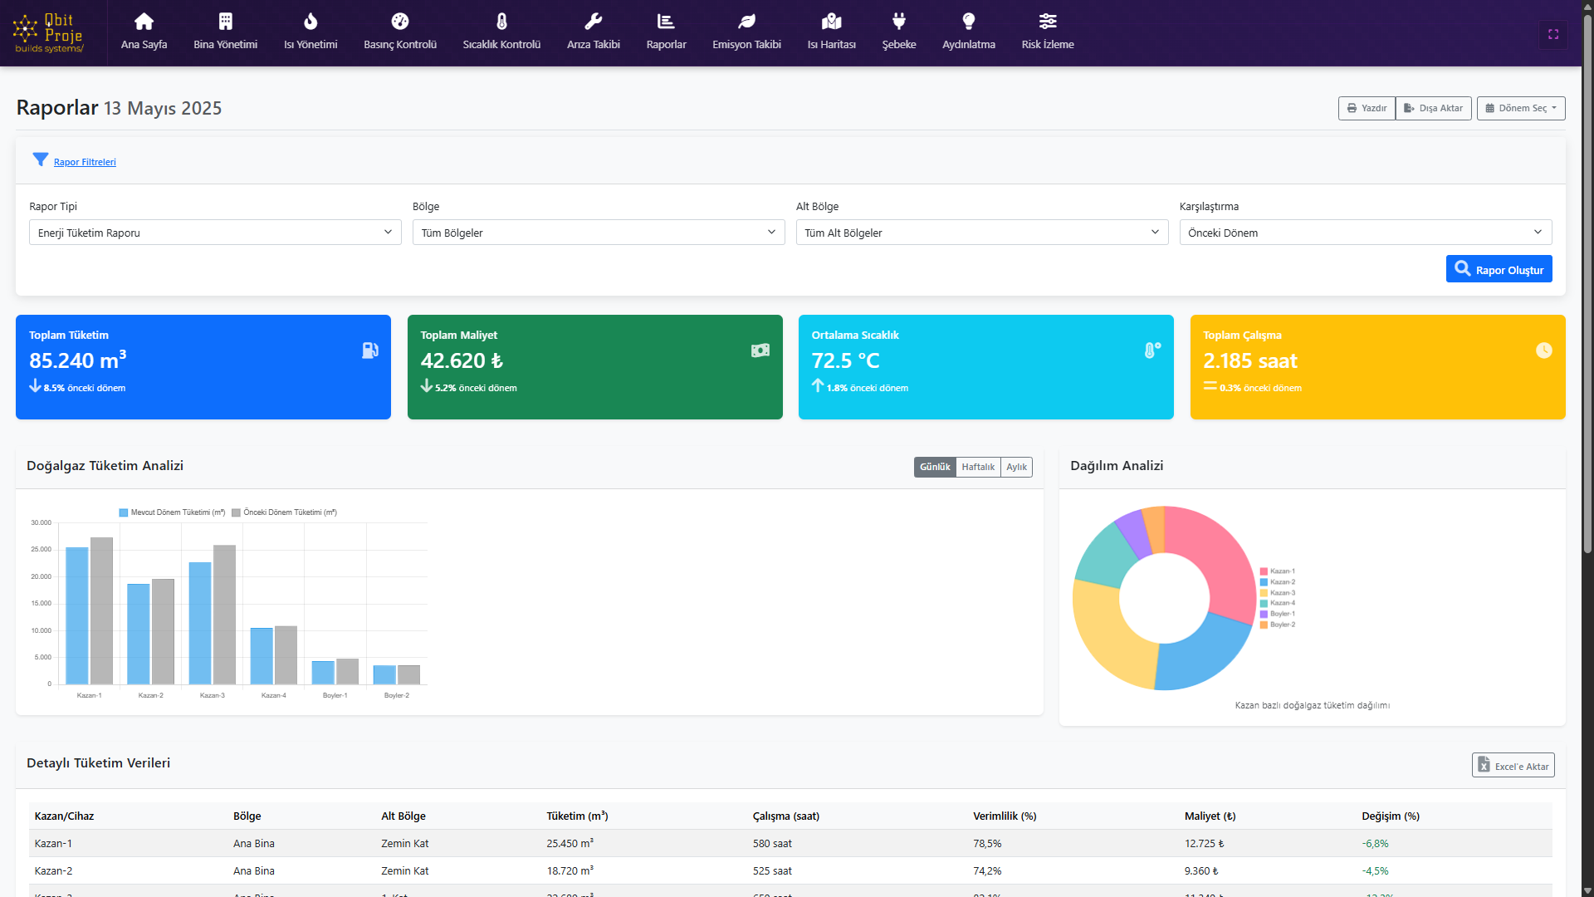This screenshot has width=1594, height=897.
Task: Switch chart to Aylık view
Action: (x=1016, y=467)
